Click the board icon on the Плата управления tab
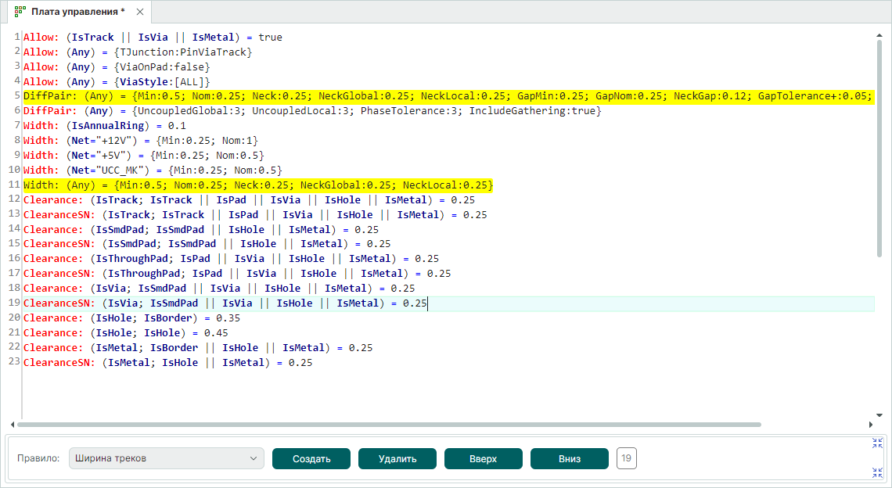 coord(20,12)
